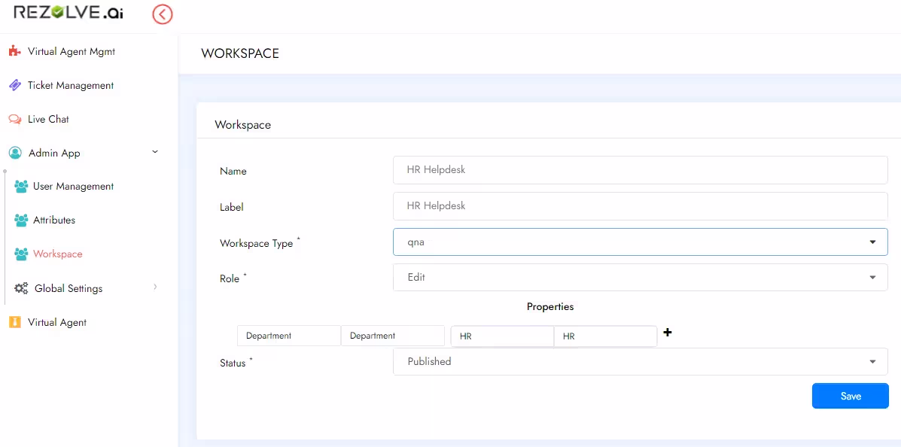Focus the Label input field

pyautogui.click(x=640, y=205)
